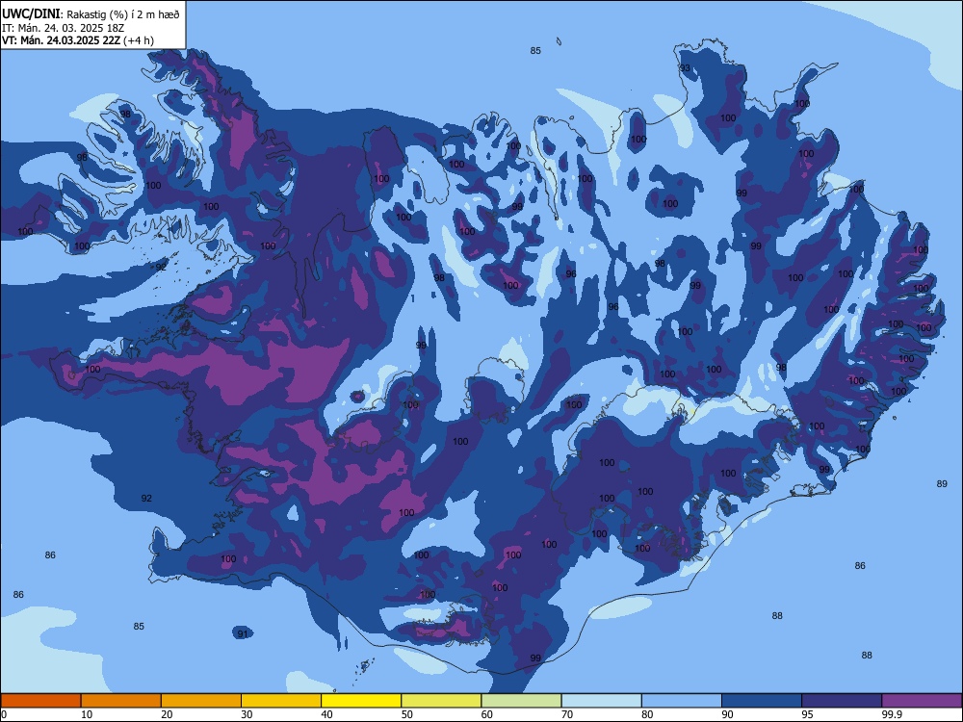963x722 pixels.
Task: Click the light green 60–70 legend swatch
Action: coord(521,701)
